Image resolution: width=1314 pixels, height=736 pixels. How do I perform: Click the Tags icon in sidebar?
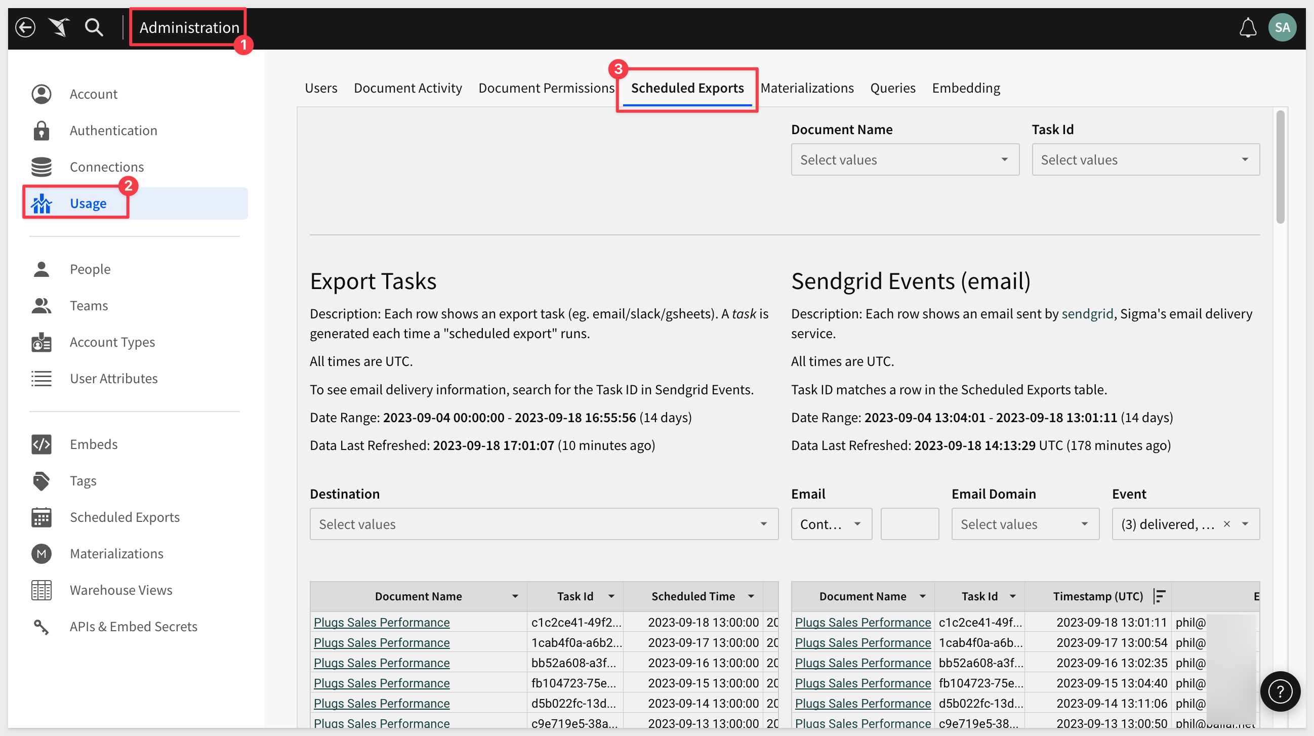[42, 480]
